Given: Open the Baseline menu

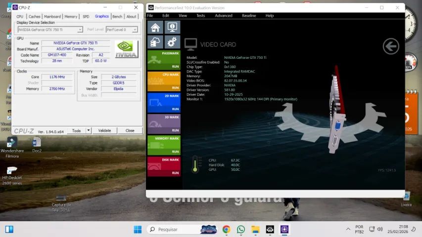Looking at the screenshot, I should click(249, 16).
